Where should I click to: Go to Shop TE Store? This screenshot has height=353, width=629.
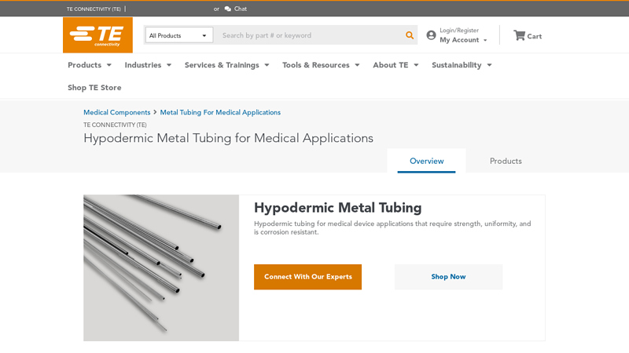pos(94,87)
